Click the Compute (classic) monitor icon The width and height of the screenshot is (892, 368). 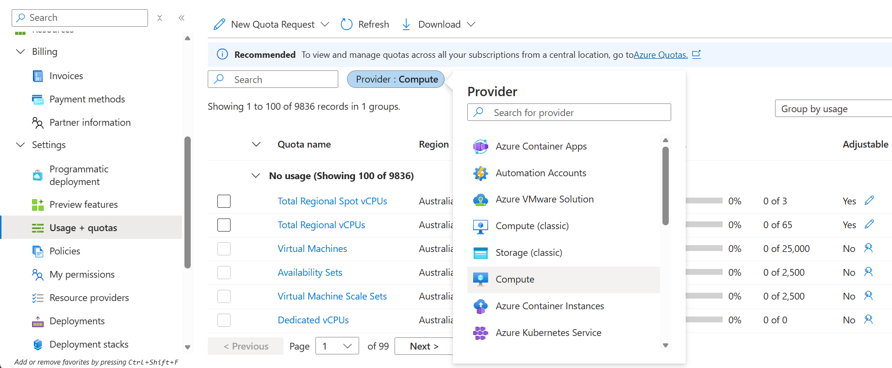[480, 226]
